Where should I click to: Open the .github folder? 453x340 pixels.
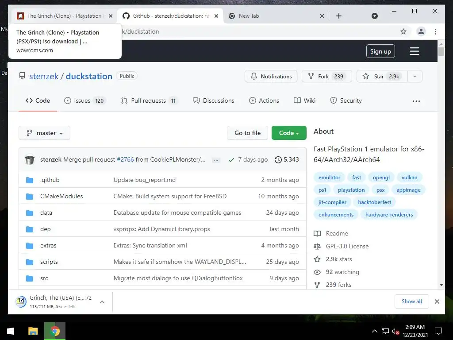pyautogui.click(x=50, y=180)
